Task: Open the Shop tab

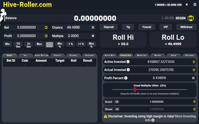Action: 174,55
